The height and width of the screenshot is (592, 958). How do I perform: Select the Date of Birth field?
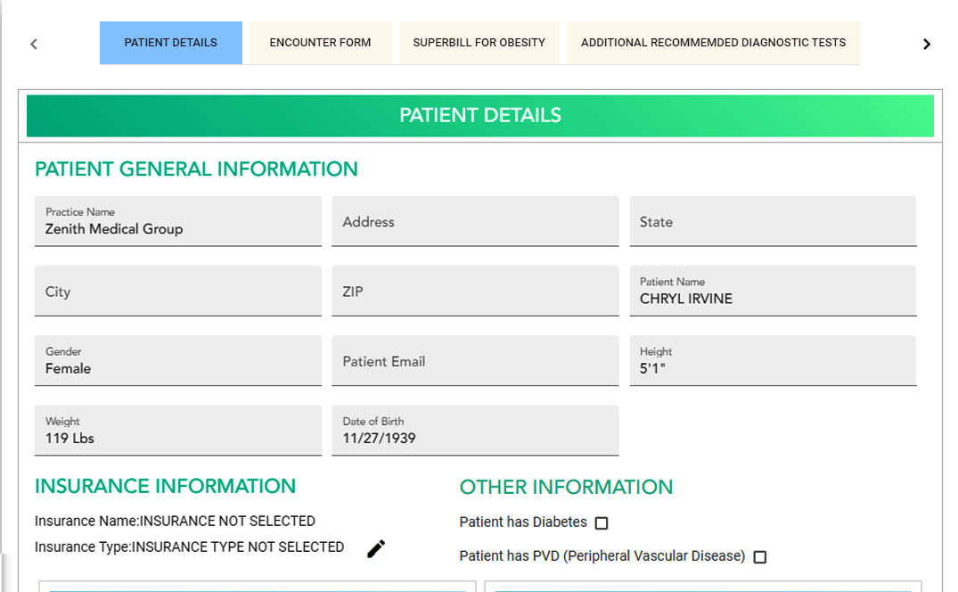pyautogui.click(x=475, y=430)
